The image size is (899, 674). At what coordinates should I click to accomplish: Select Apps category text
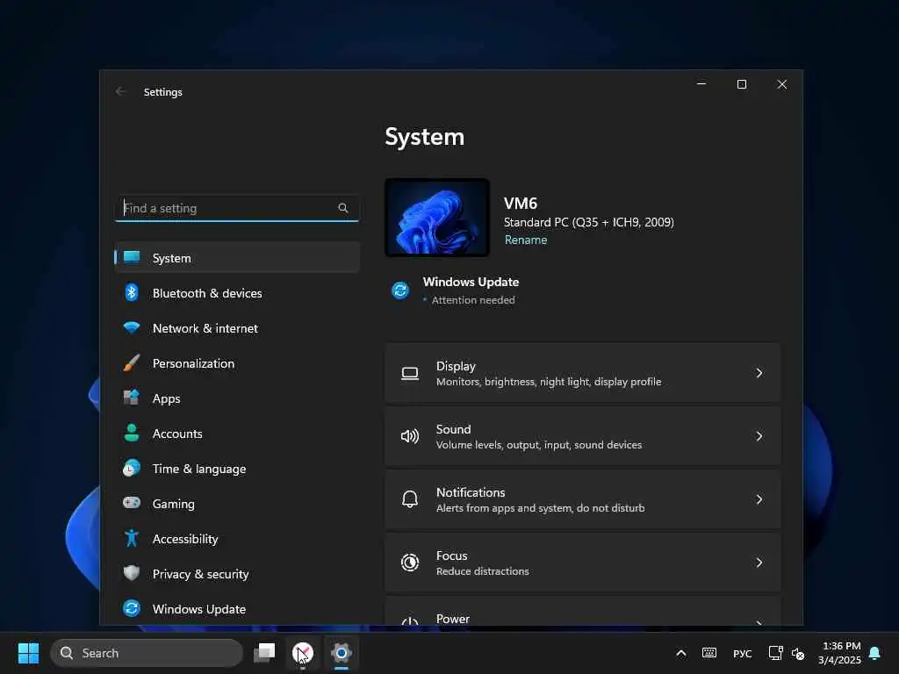coord(166,399)
